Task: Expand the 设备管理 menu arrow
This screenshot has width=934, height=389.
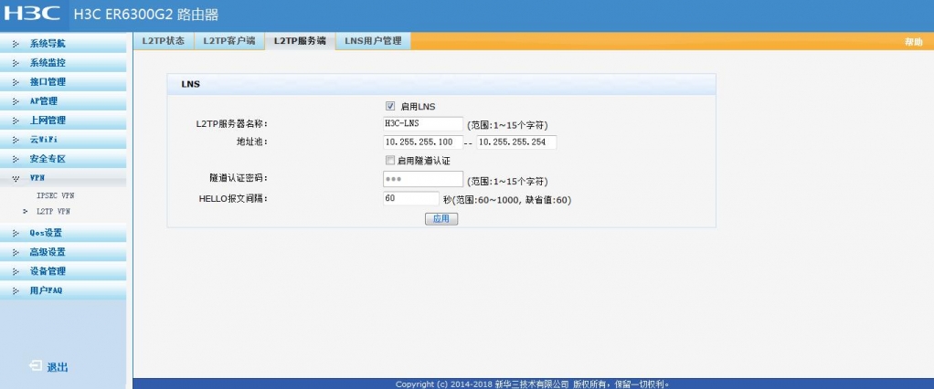Action: click(x=16, y=271)
